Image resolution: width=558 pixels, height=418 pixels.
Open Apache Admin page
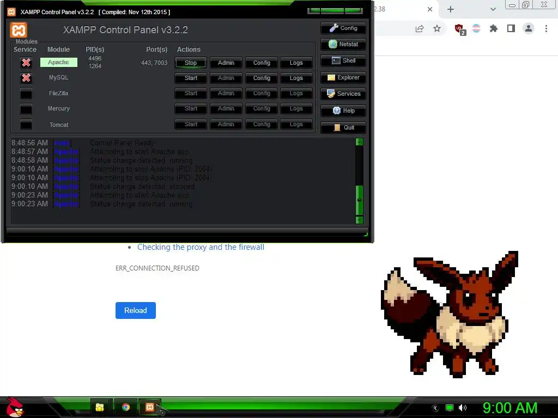pyautogui.click(x=226, y=63)
